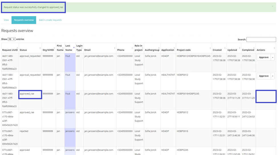Click into the Search input field
This screenshot has width=278, height=155.
tap(261, 39)
